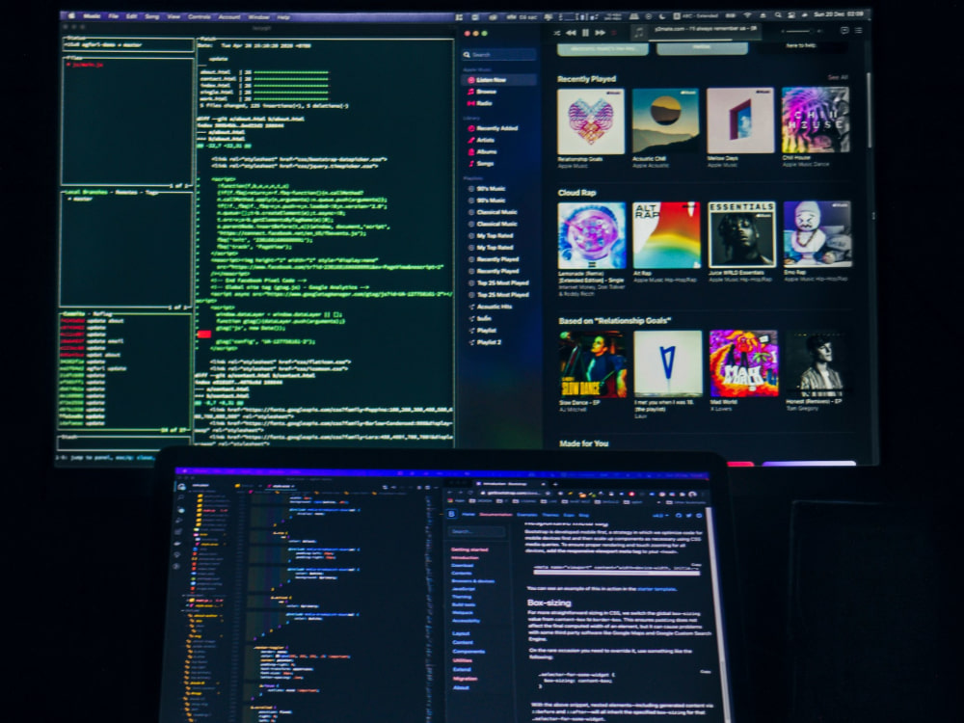Open Songs in Music Library
The width and height of the screenshot is (964, 723).
point(481,164)
